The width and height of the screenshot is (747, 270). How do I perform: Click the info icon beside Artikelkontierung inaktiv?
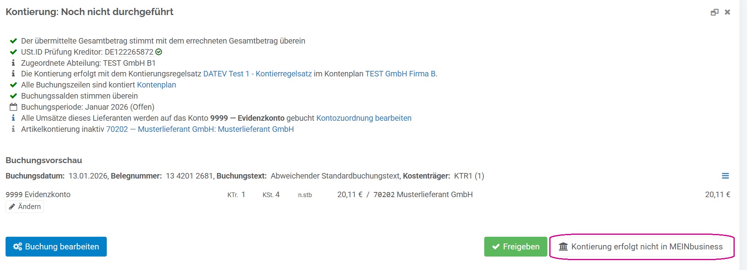[x=13, y=129]
